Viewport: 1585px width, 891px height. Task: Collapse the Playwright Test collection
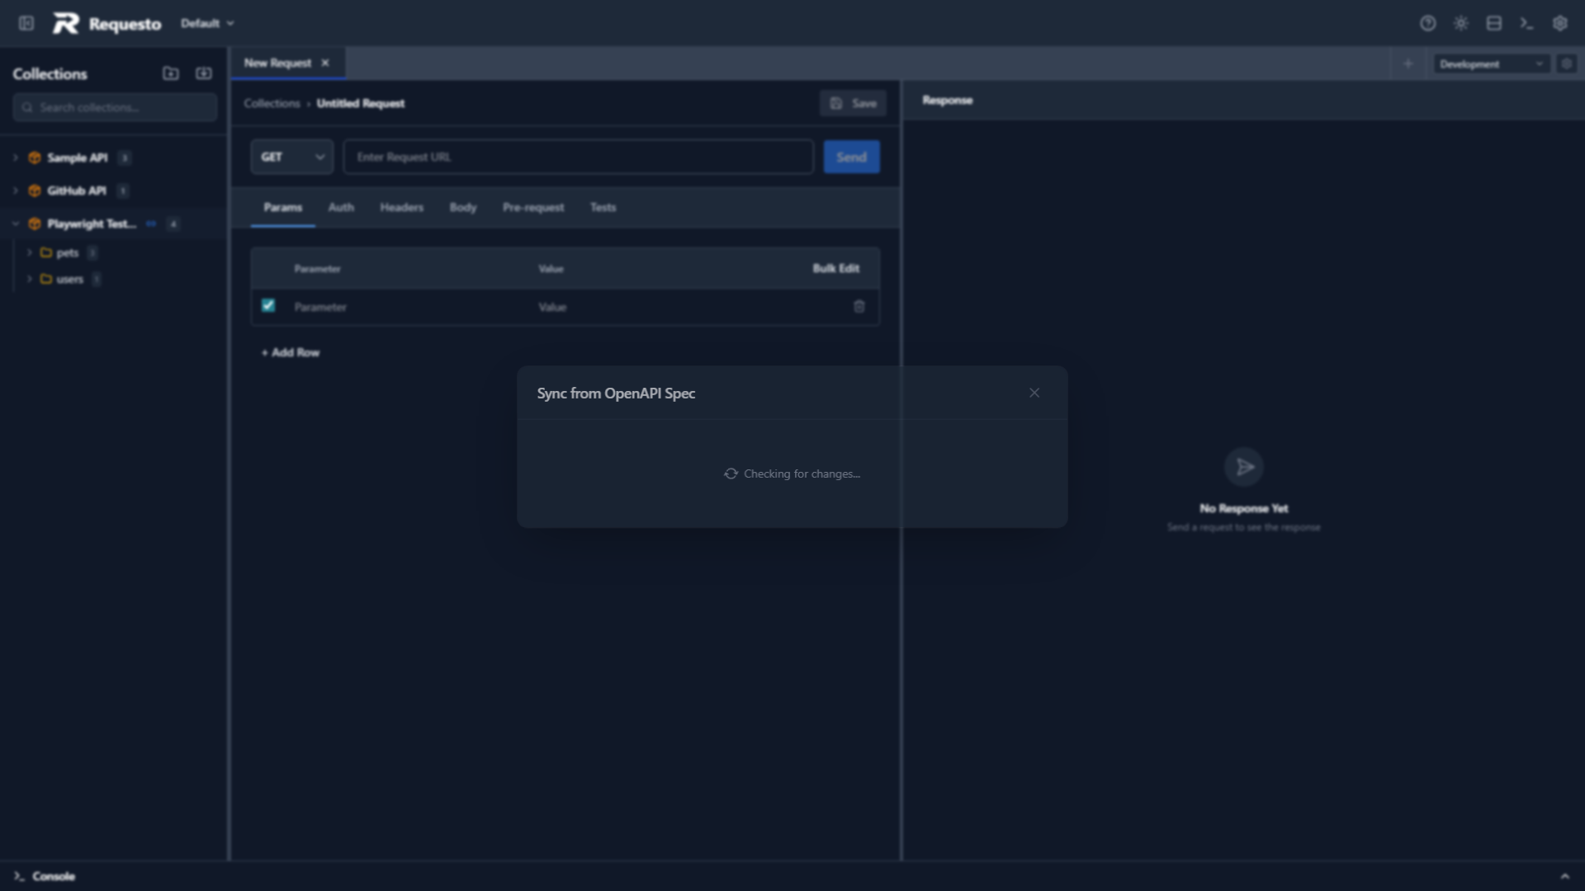[15, 224]
